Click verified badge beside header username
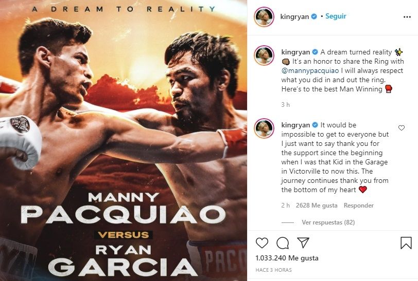This screenshot has width=418, height=281. coord(314,16)
